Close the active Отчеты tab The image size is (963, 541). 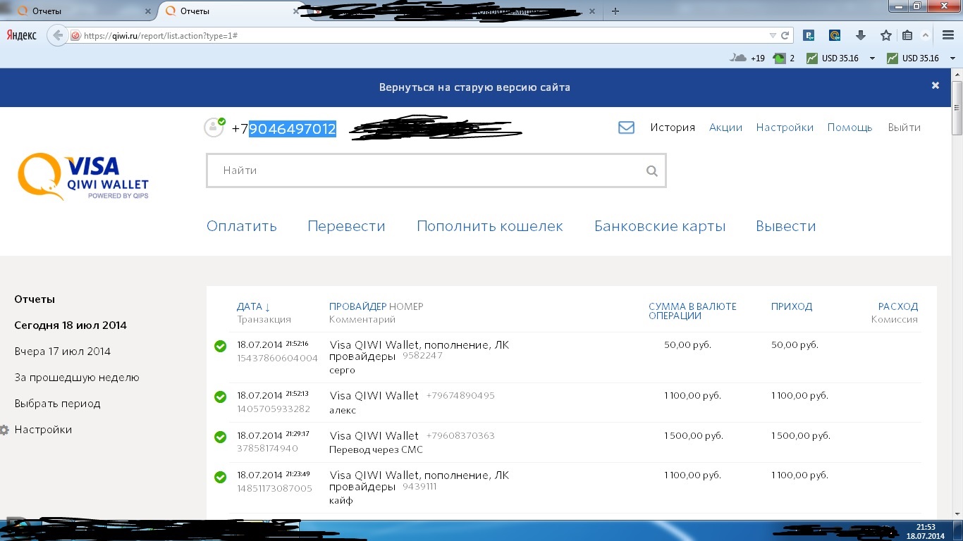[x=295, y=11]
